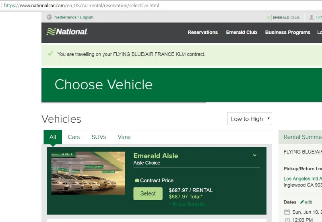Viewport: 322px width, 222px height.
Task: Select the Vans vehicle tab
Action: [x=124, y=137]
